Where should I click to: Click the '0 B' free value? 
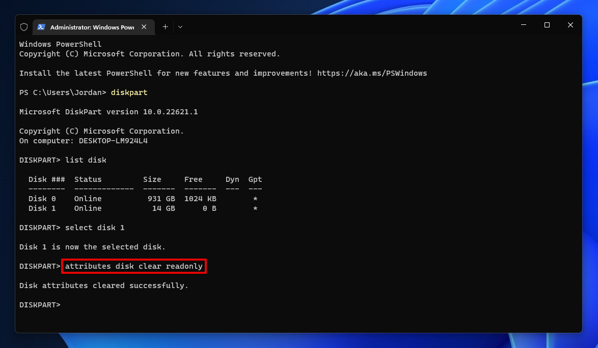pos(209,208)
